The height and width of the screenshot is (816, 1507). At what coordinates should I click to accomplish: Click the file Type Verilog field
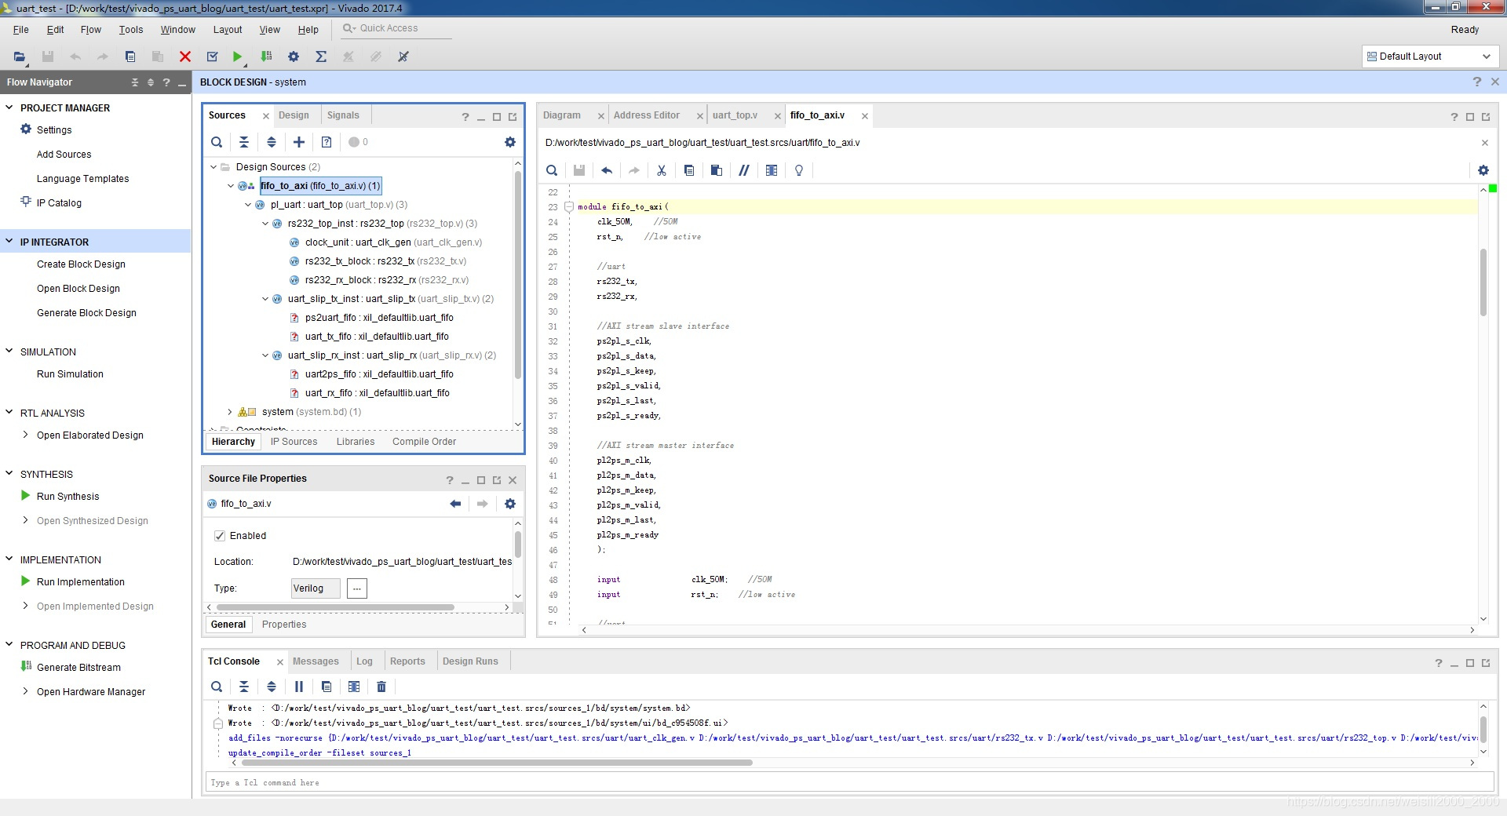[316, 588]
